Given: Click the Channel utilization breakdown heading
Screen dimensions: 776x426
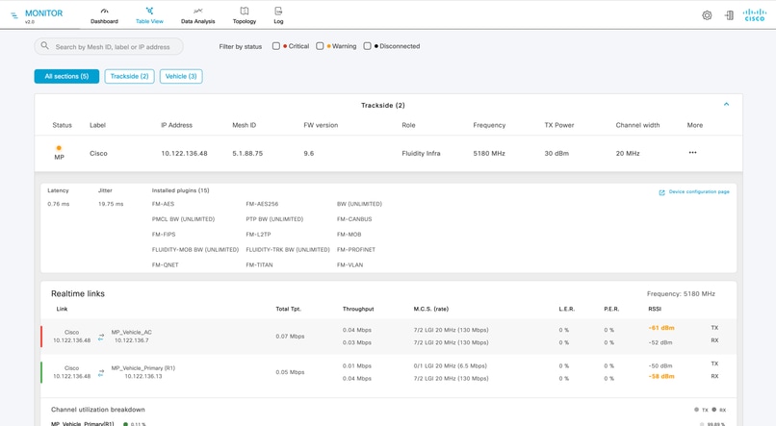Looking at the screenshot, I should pyautogui.click(x=98, y=410).
